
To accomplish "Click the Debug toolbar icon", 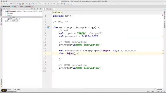I will pyautogui.click(x=49, y=4).
